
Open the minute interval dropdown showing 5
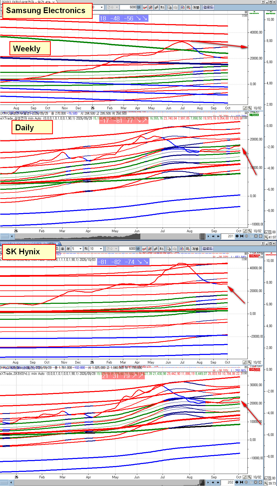point(80,249)
